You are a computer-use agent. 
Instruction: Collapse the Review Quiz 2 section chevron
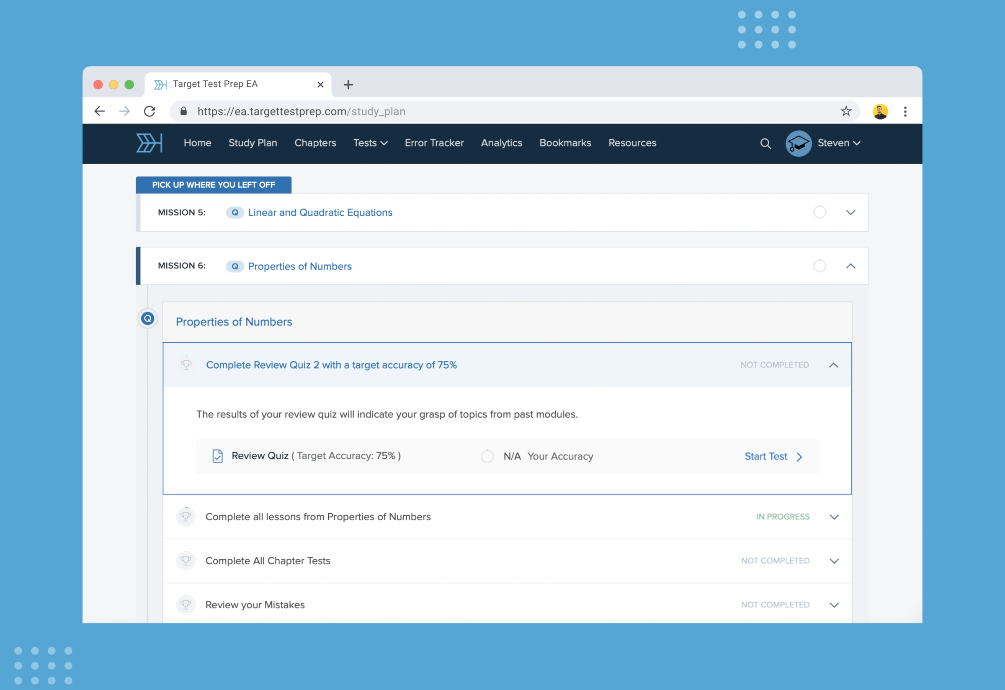click(833, 365)
